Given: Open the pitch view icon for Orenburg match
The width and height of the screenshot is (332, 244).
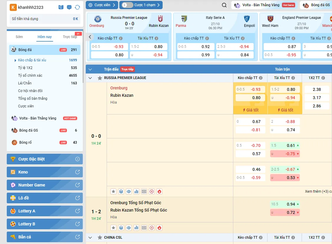Looking at the screenshot, I should pyautogui.click(x=144, y=191).
